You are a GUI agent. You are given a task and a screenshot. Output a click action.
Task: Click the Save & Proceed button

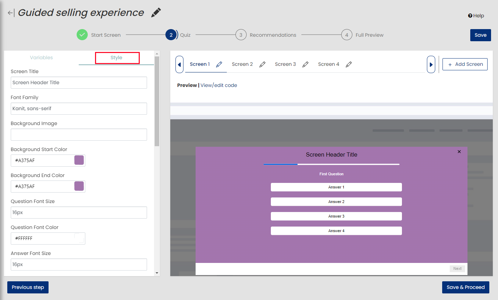tap(466, 287)
